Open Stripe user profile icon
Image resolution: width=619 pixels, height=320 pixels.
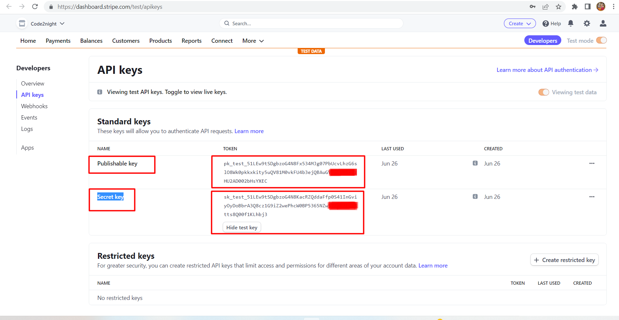pos(603,23)
